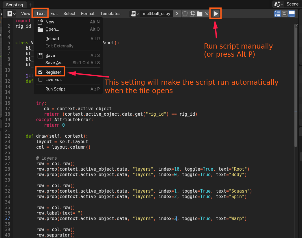
Task: Open the Templates menu
Action: pyautogui.click(x=110, y=14)
